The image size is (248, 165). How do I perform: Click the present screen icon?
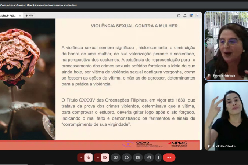[x=116, y=157]
